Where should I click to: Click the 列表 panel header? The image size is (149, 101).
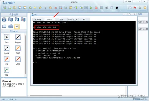(140, 14)
